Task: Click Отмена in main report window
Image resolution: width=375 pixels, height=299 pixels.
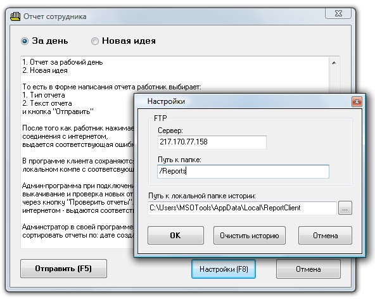Action: (308, 269)
